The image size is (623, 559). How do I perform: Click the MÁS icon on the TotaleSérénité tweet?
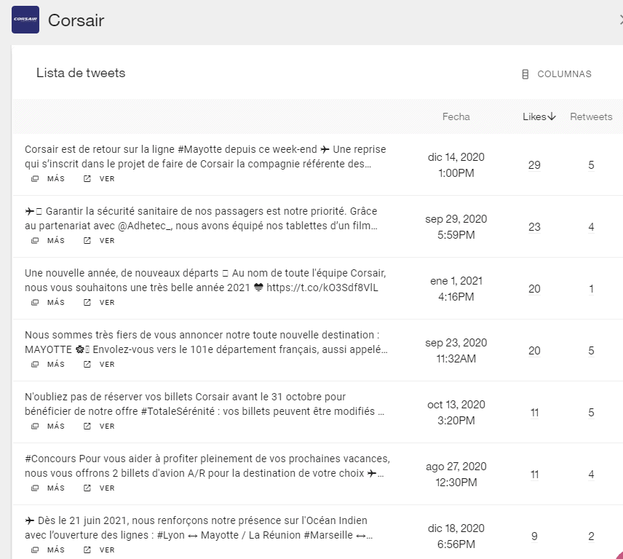click(x=35, y=426)
